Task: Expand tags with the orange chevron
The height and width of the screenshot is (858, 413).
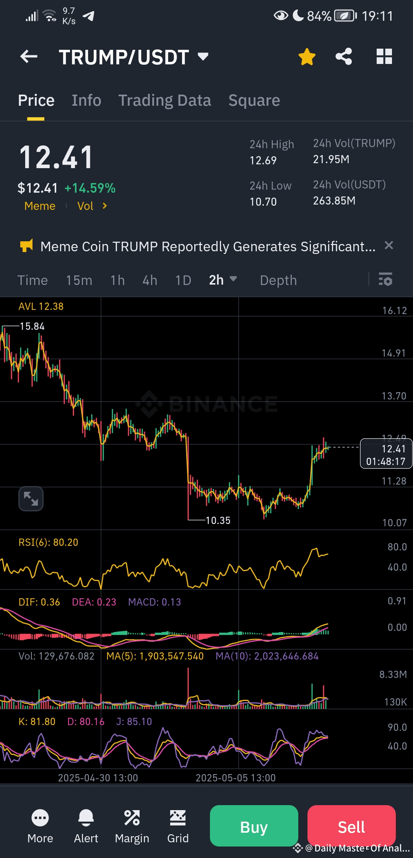Action: tap(105, 206)
